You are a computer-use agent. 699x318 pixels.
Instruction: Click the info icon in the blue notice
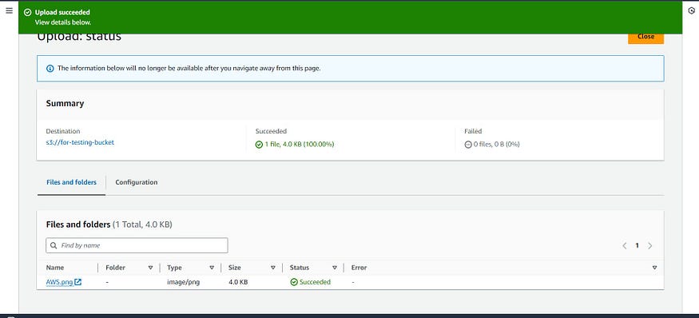pyautogui.click(x=50, y=68)
